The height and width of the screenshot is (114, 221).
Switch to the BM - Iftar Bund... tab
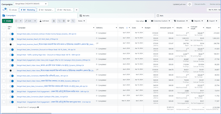[x=65, y=10]
